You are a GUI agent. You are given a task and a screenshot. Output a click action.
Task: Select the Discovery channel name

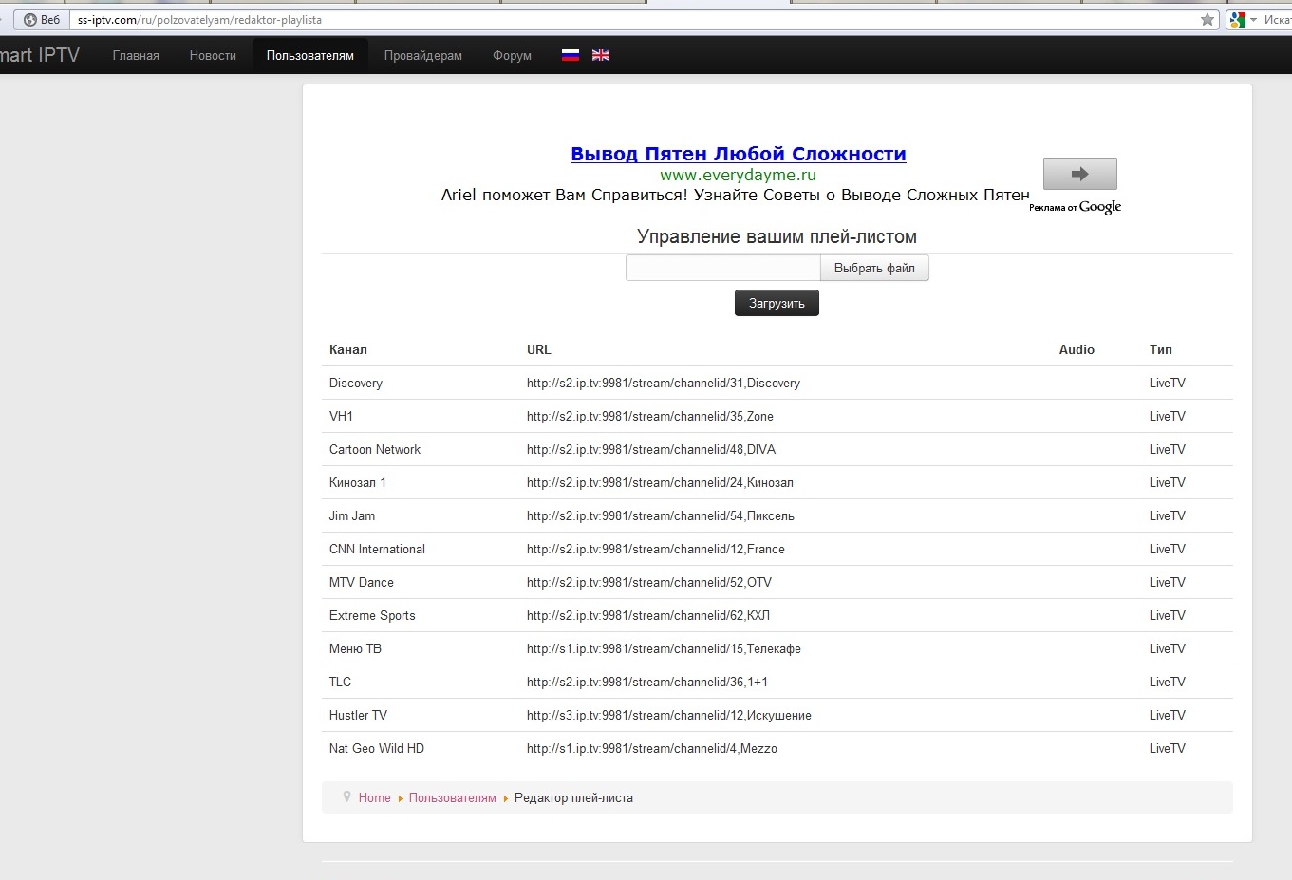click(x=356, y=383)
